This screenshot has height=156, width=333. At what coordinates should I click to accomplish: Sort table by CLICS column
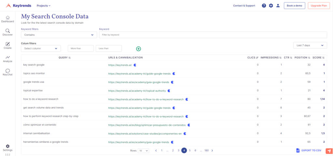click(253, 58)
